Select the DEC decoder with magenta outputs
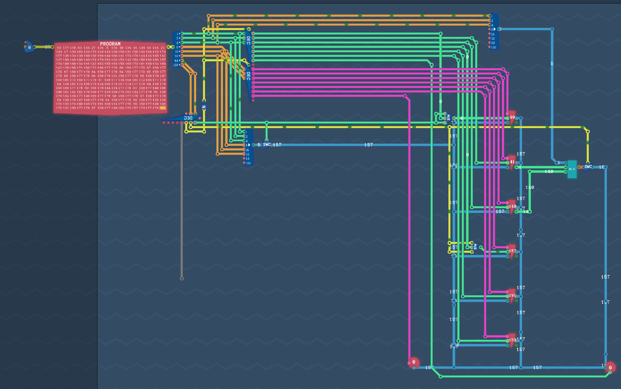Screen dimensions: 621x389 pyautogui.click(x=248, y=81)
